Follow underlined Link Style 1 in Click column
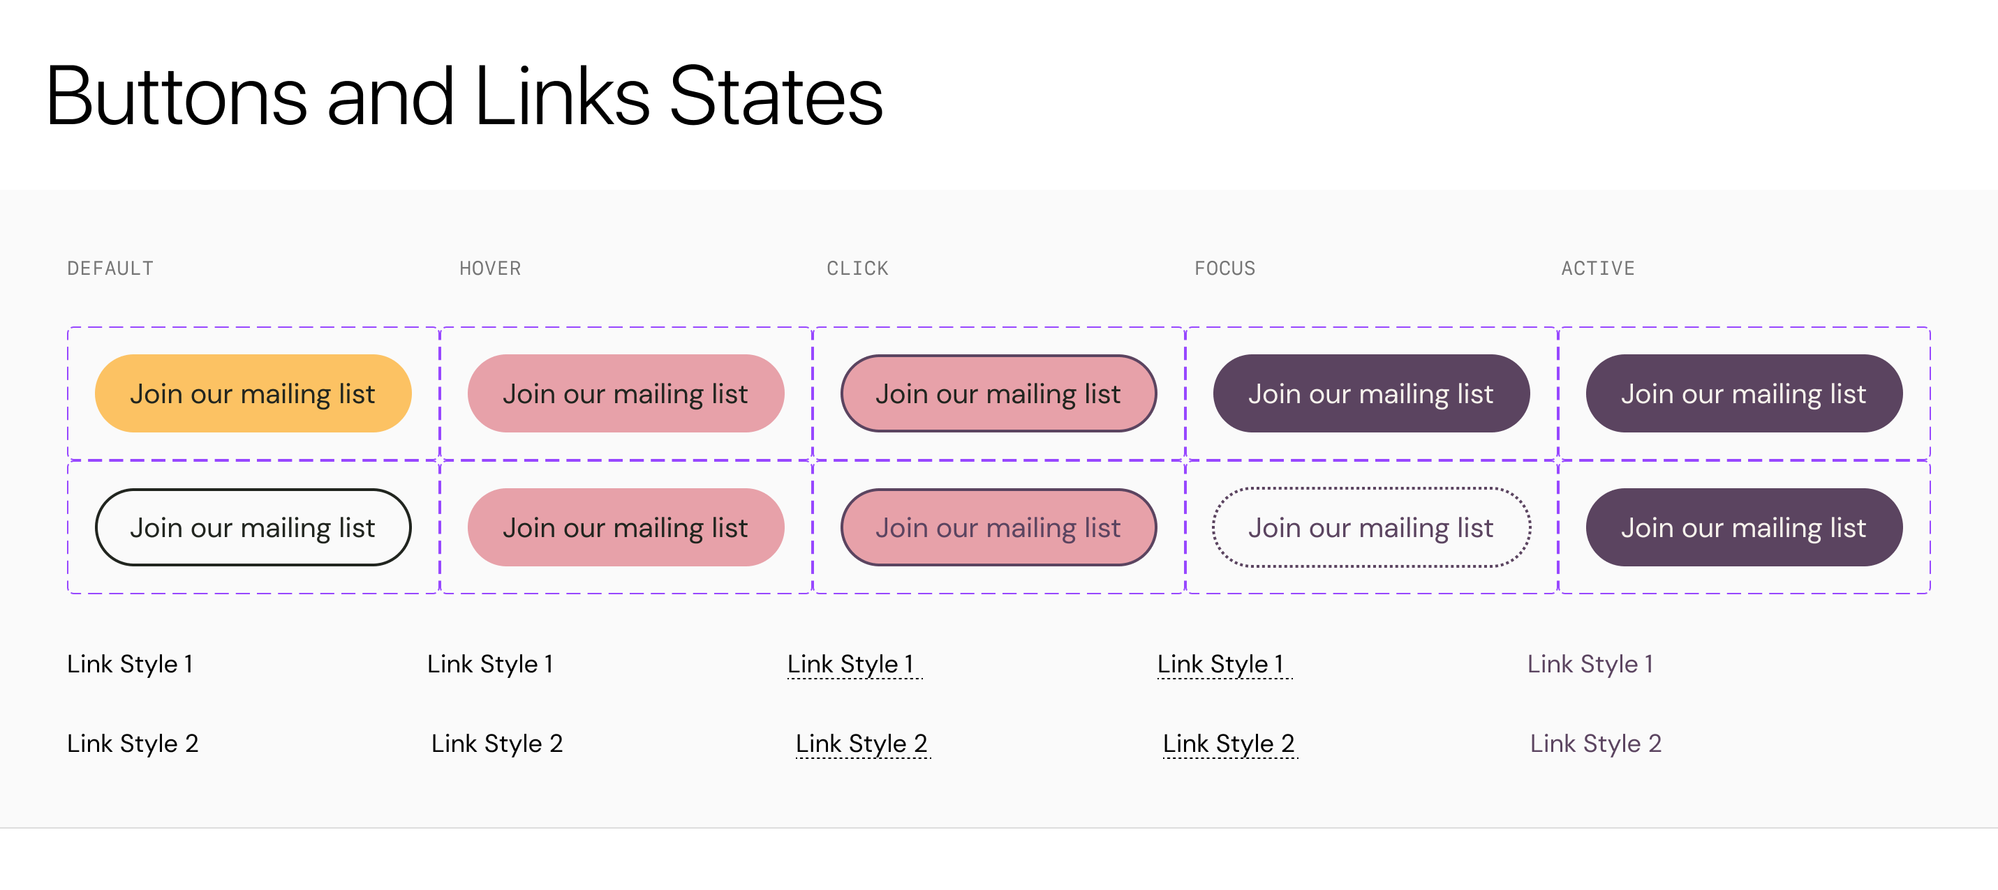Image resolution: width=1998 pixels, height=890 pixels. [x=853, y=663]
